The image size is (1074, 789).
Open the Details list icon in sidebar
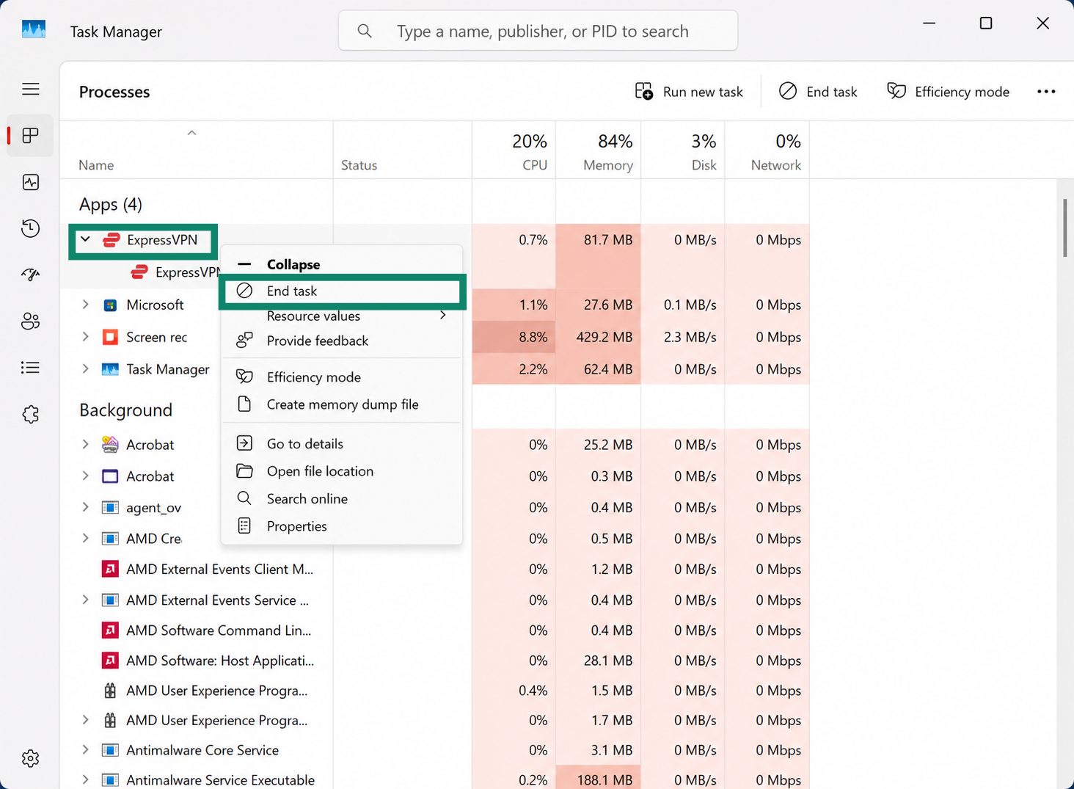[x=31, y=368]
